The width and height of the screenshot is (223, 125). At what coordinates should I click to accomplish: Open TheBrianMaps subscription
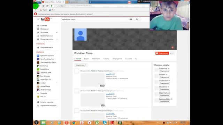point(46,90)
